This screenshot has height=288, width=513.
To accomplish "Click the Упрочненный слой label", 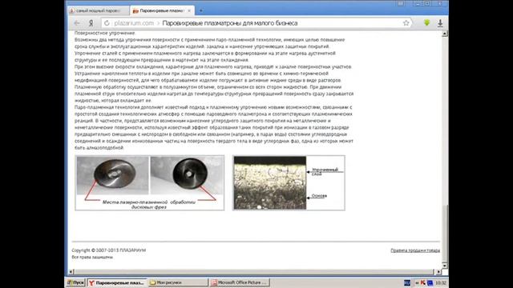I will [x=325, y=171].
